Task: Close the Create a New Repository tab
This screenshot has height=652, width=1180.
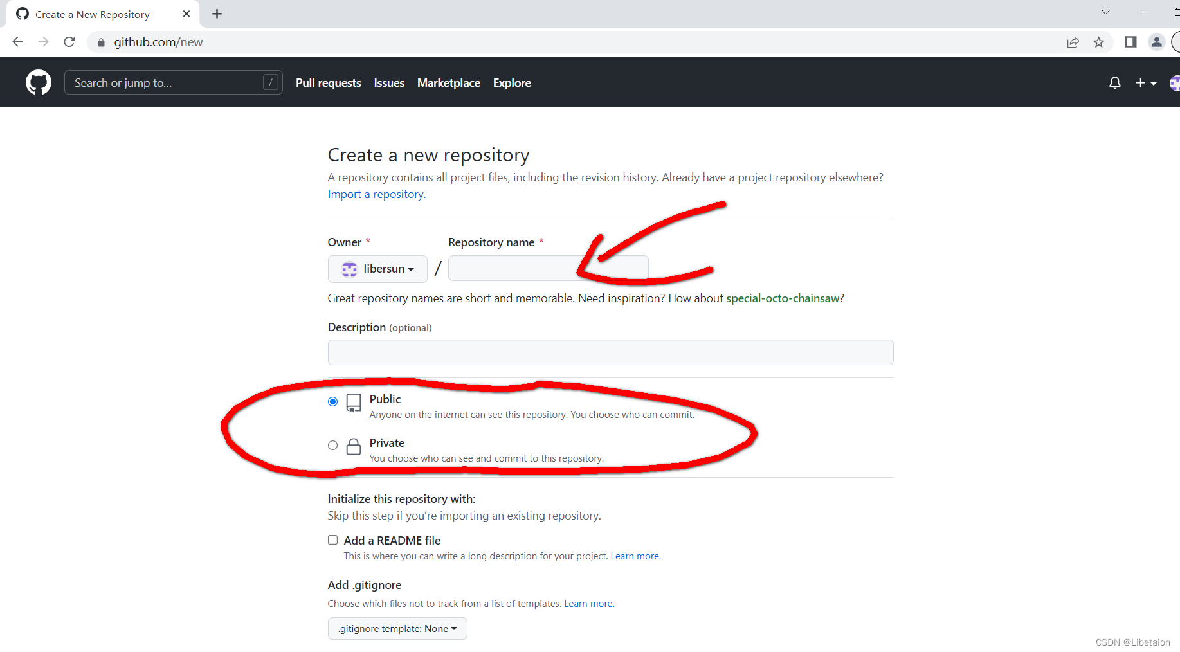Action: click(186, 14)
